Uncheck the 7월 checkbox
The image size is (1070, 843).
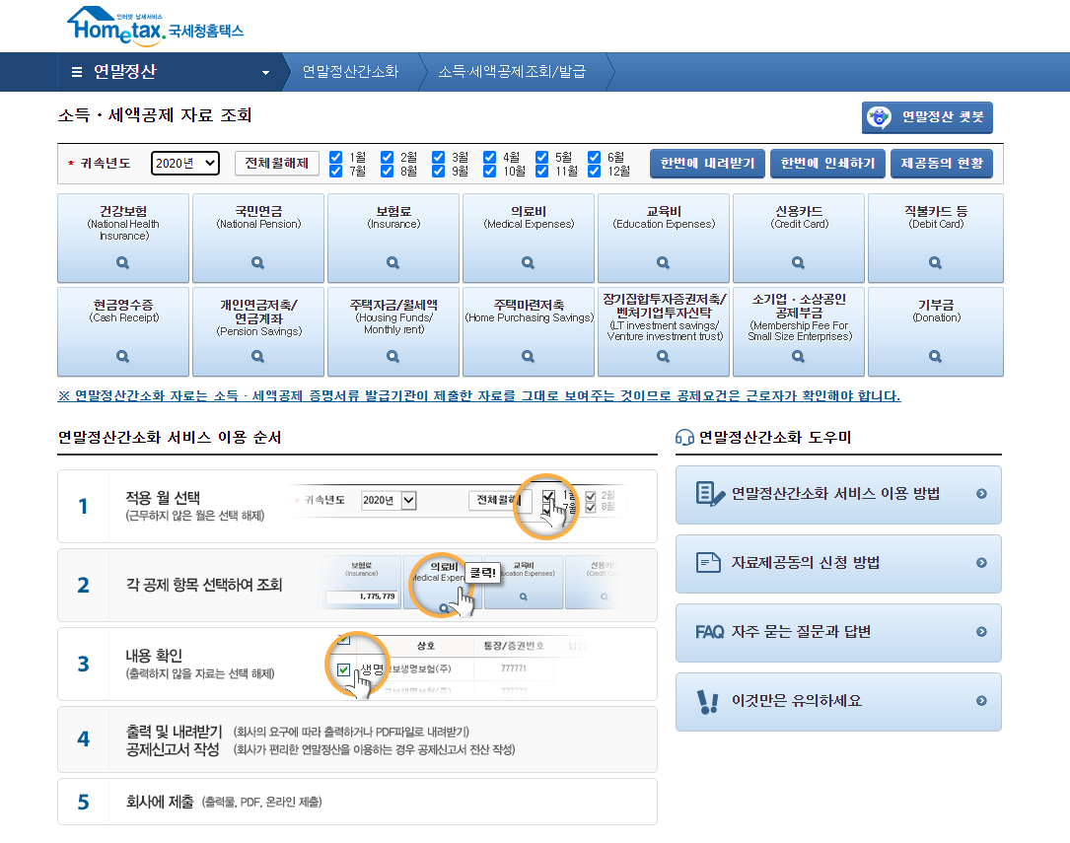tap(335, 171)
